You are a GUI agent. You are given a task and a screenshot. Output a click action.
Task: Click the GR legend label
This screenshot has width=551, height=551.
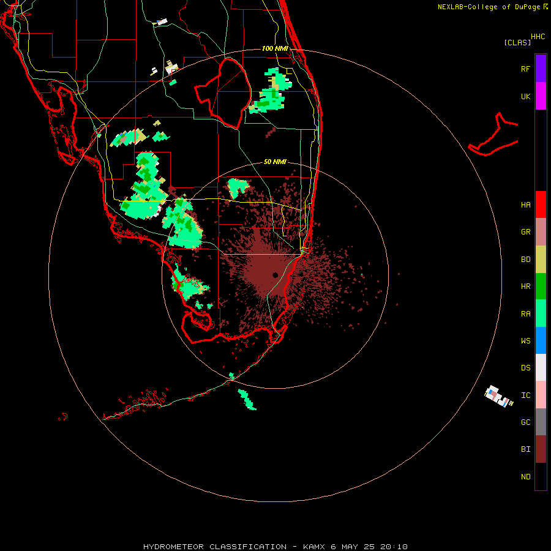(525, 232)
